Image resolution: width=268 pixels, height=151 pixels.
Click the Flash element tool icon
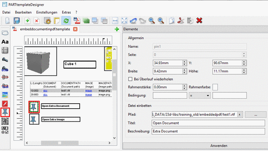5,103
